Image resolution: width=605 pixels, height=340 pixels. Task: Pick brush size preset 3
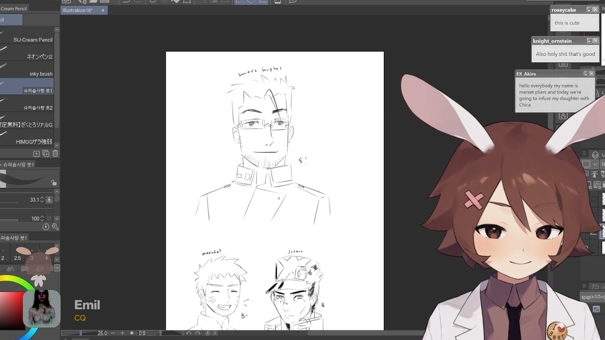[32, 253]
